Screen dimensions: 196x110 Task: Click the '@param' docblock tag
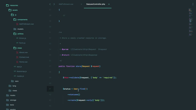[x=65, y=50]
